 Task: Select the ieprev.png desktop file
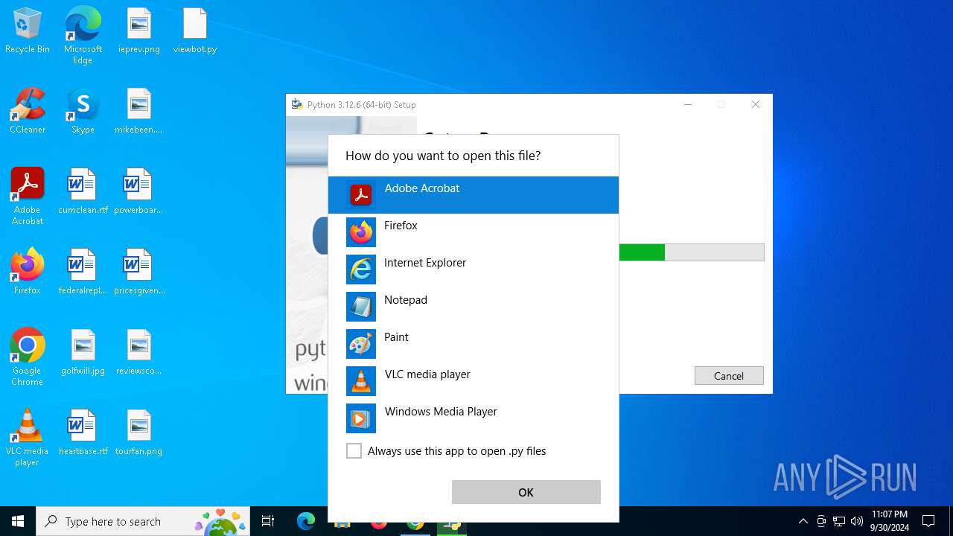pos(139,31)
